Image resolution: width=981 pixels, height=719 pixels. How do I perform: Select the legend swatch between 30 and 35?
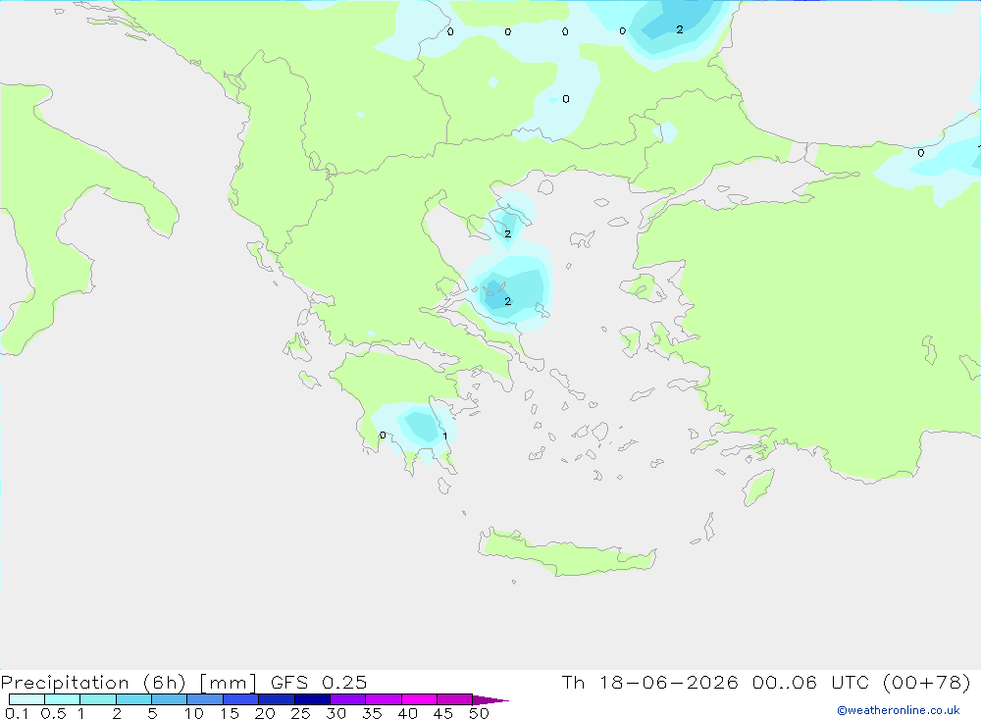348,699
